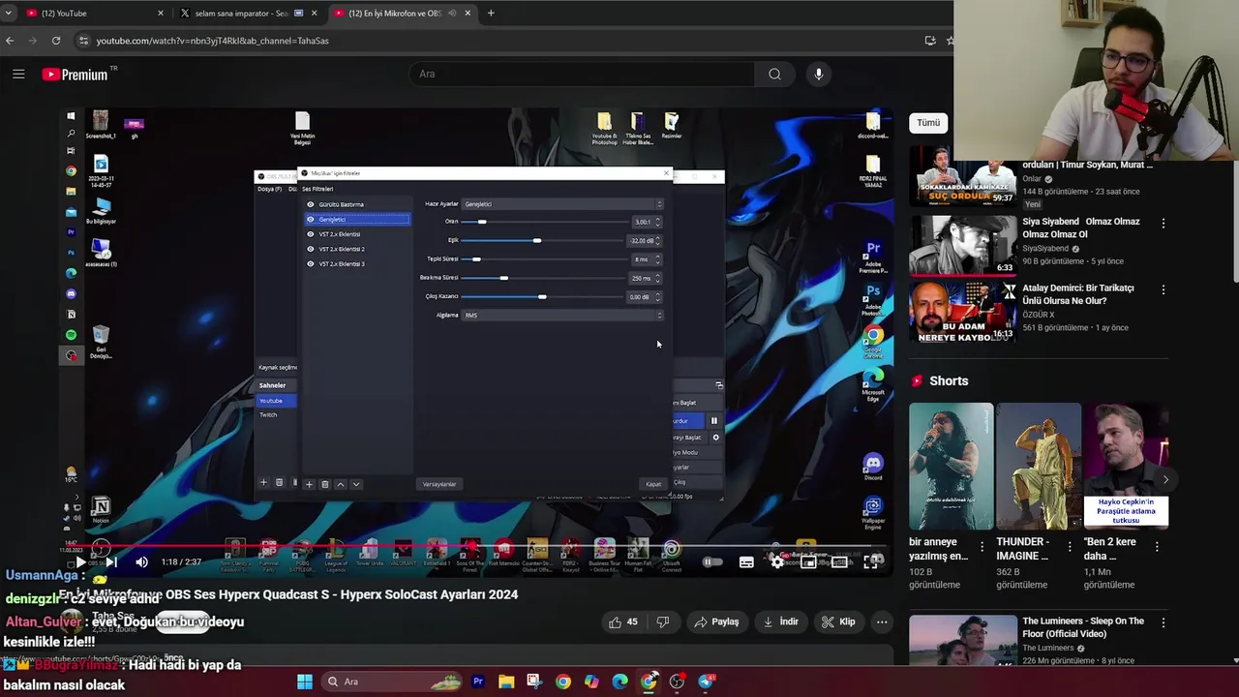Open Hazır Ayarlar presets dropdown
The width and height of the screenshot is (1239, 697).
[x=562, y=204]
